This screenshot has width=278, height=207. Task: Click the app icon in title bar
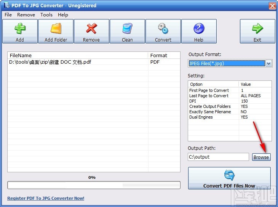(7, 5)
